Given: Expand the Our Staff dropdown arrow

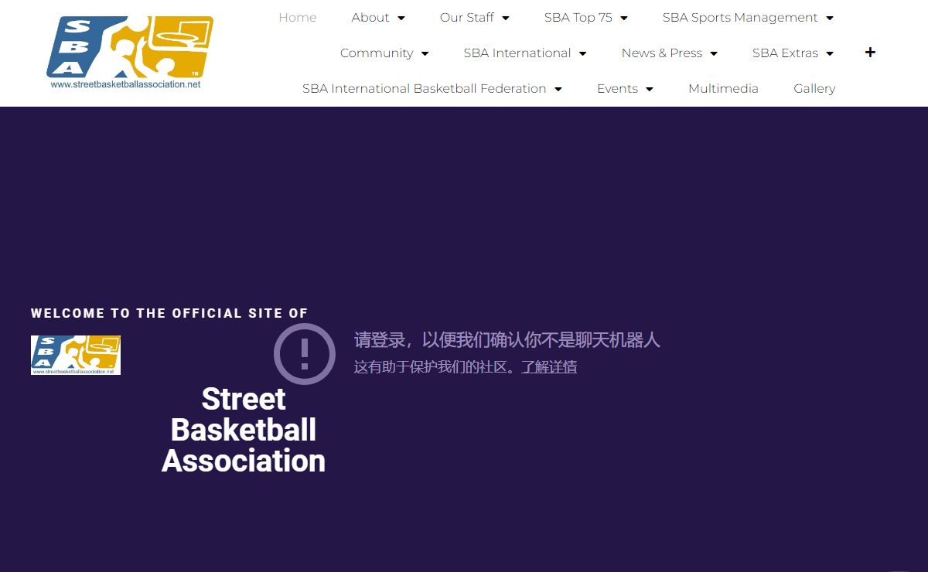Looking at the screenshot, I should point(505,18).
